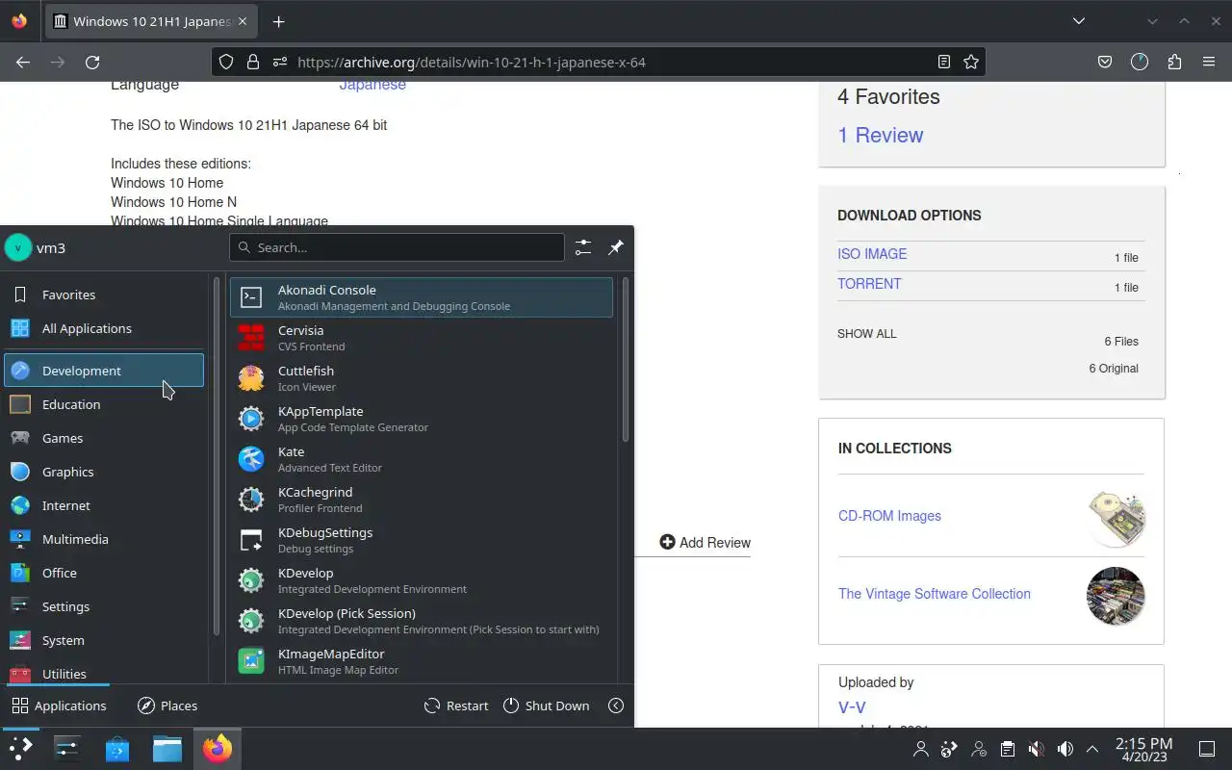Image resolution: width=1232 pixels, height=770 pixels.
Task: Click the tray user account icon
Action: coord(921,749)
